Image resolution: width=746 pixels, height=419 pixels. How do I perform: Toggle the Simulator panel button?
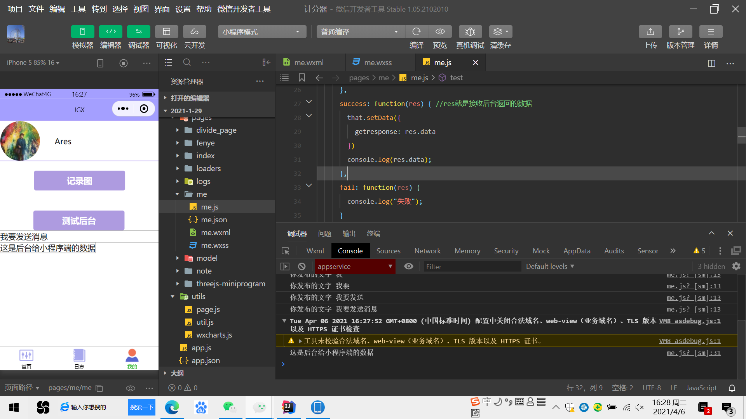pos(82,31)
